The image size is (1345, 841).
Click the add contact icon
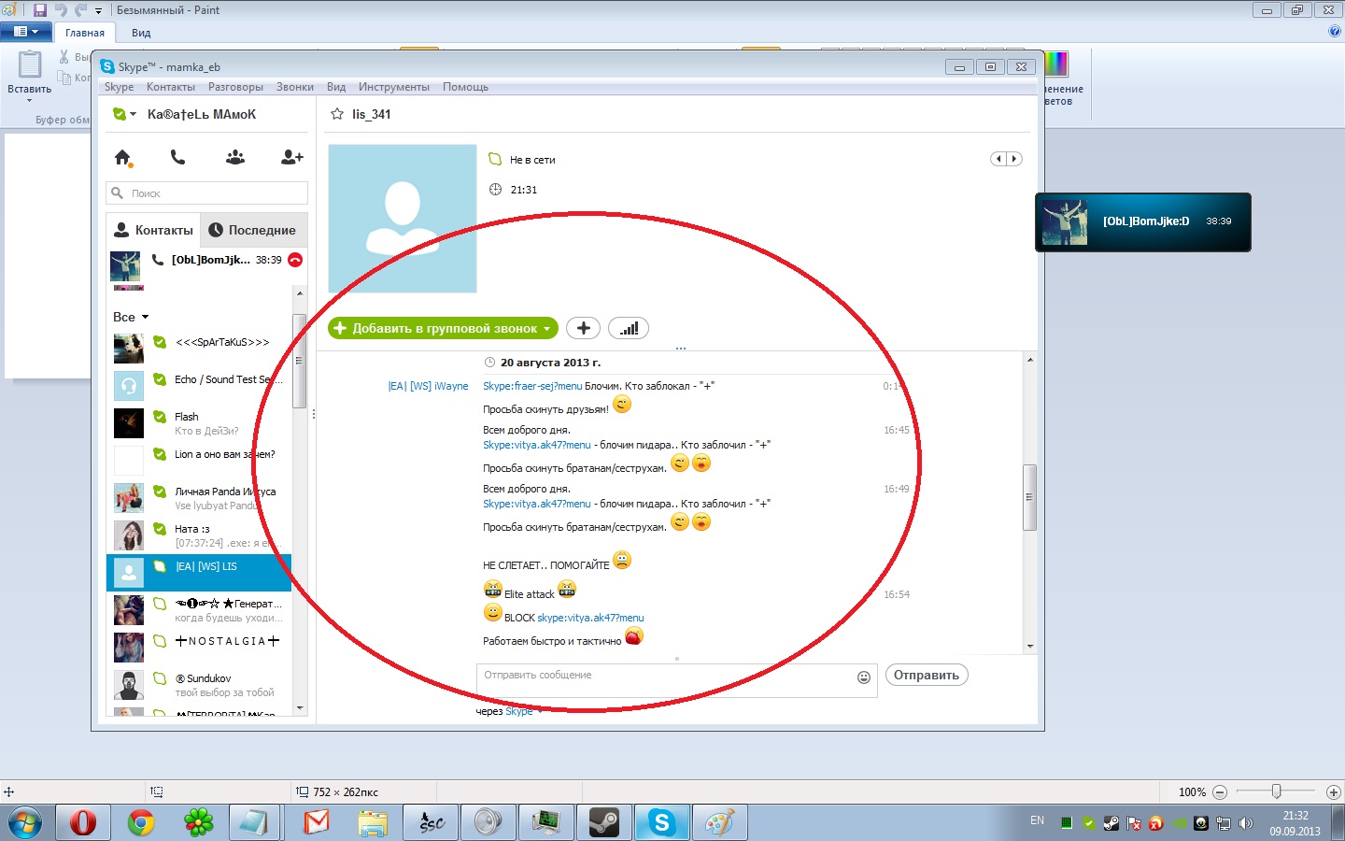coord(292,158)
